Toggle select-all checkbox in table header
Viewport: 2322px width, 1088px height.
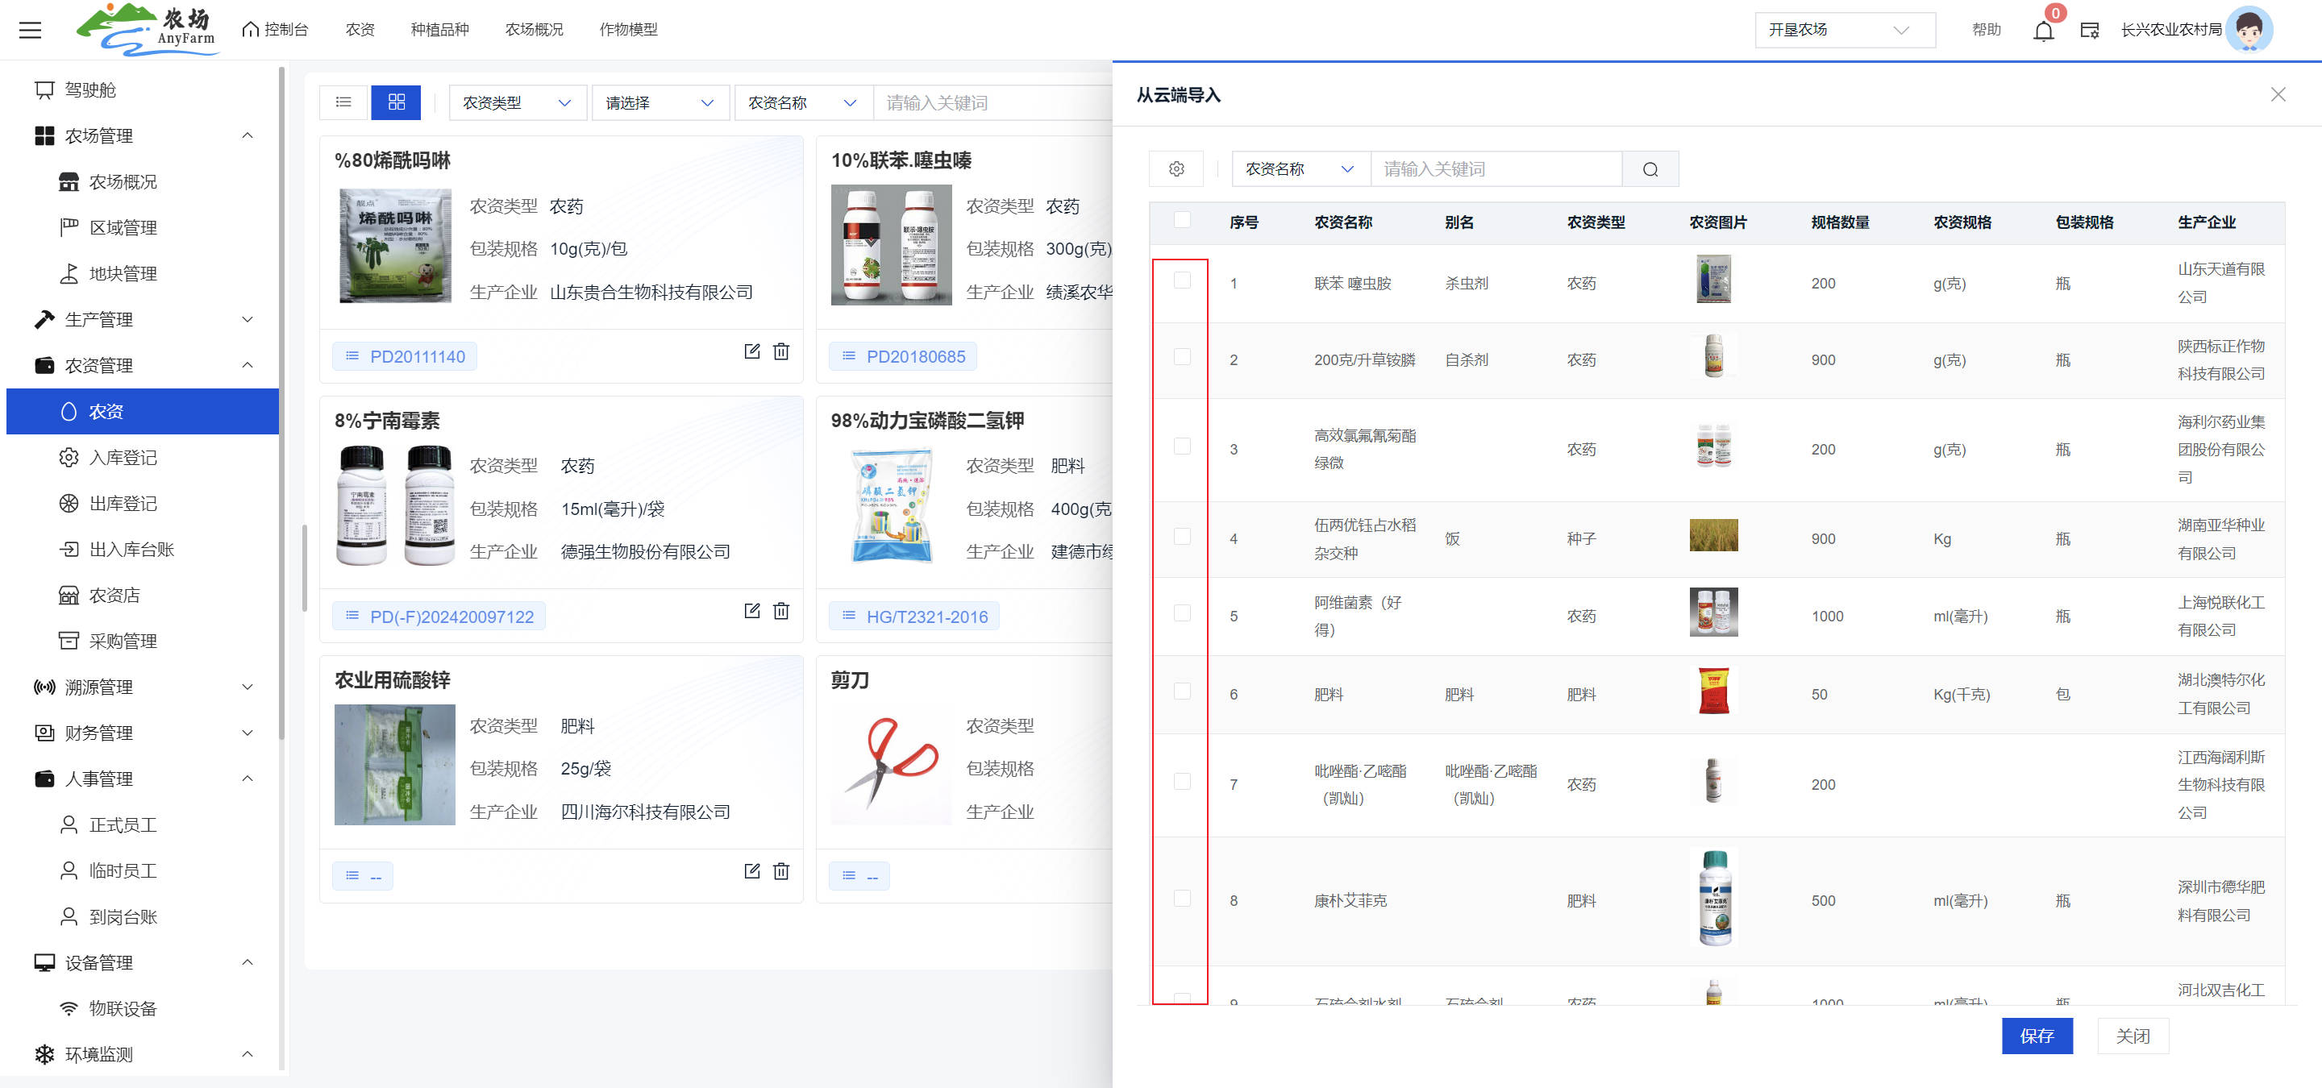click(x=1182, y=220)
